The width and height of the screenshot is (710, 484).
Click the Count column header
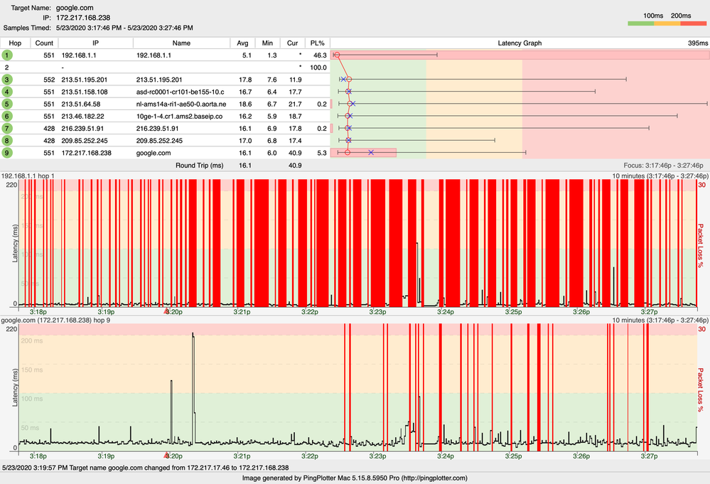tap(44, 43)
